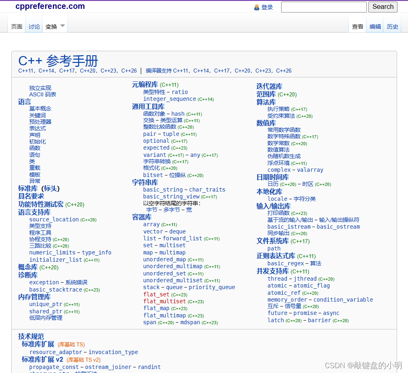Viewport: 408px width, 373px height.
Task: Open the 页面 tab
Action: tap(17, 27)
